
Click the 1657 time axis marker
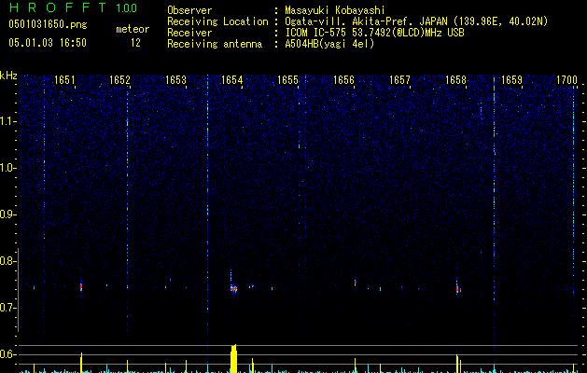(399, 80)
